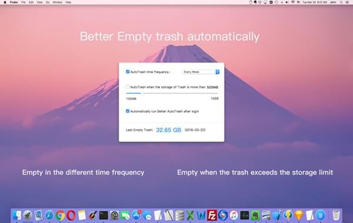Click the 100MB slider minimum label

tap(131, 99)
